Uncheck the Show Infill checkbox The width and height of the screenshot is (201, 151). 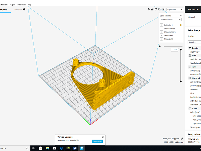(x=161, y=39)
